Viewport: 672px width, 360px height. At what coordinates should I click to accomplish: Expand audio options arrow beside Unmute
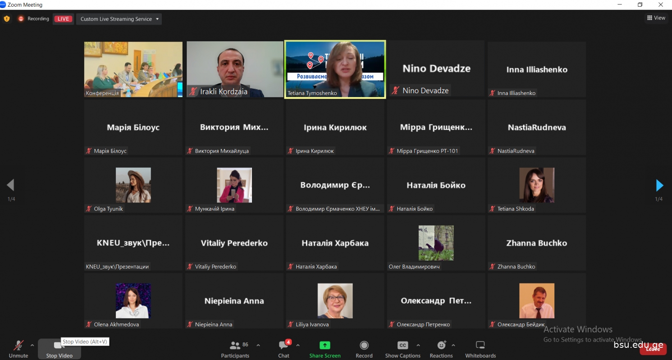tap(32, 345)
